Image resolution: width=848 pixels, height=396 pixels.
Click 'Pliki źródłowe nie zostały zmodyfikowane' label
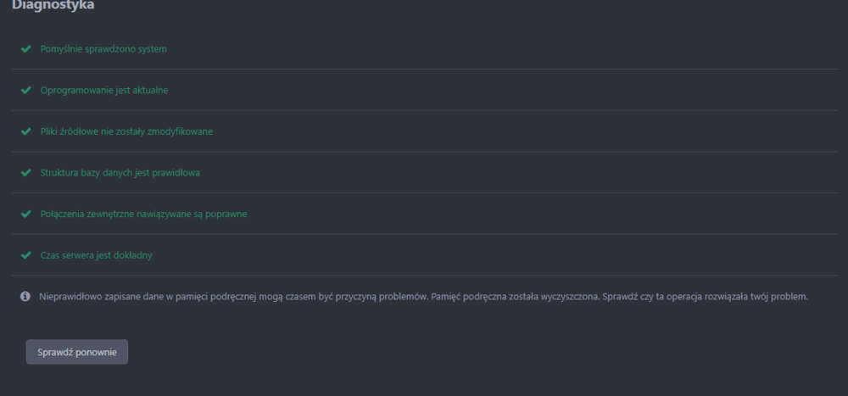point(126,131)
